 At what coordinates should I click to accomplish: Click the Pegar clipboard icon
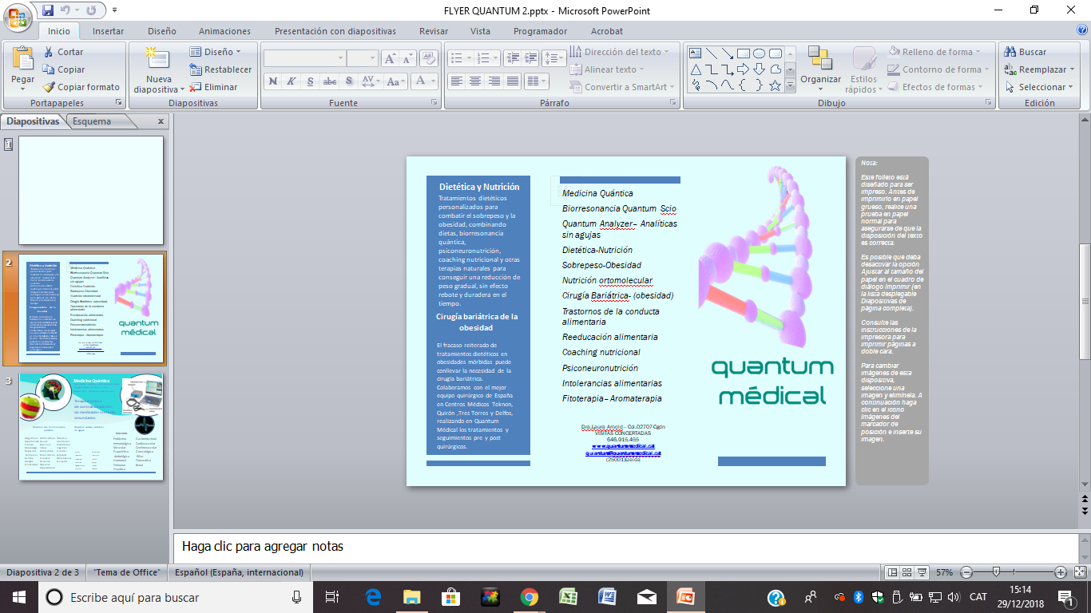(x=22, y=59)
